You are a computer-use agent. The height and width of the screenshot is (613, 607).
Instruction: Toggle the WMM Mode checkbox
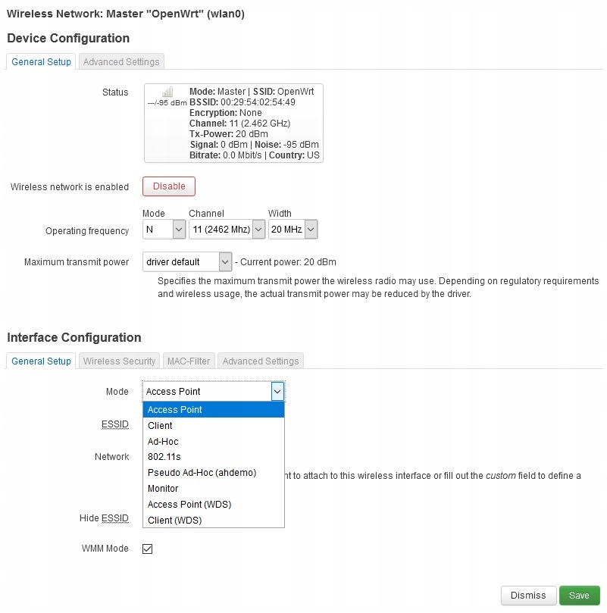[148, 549]
